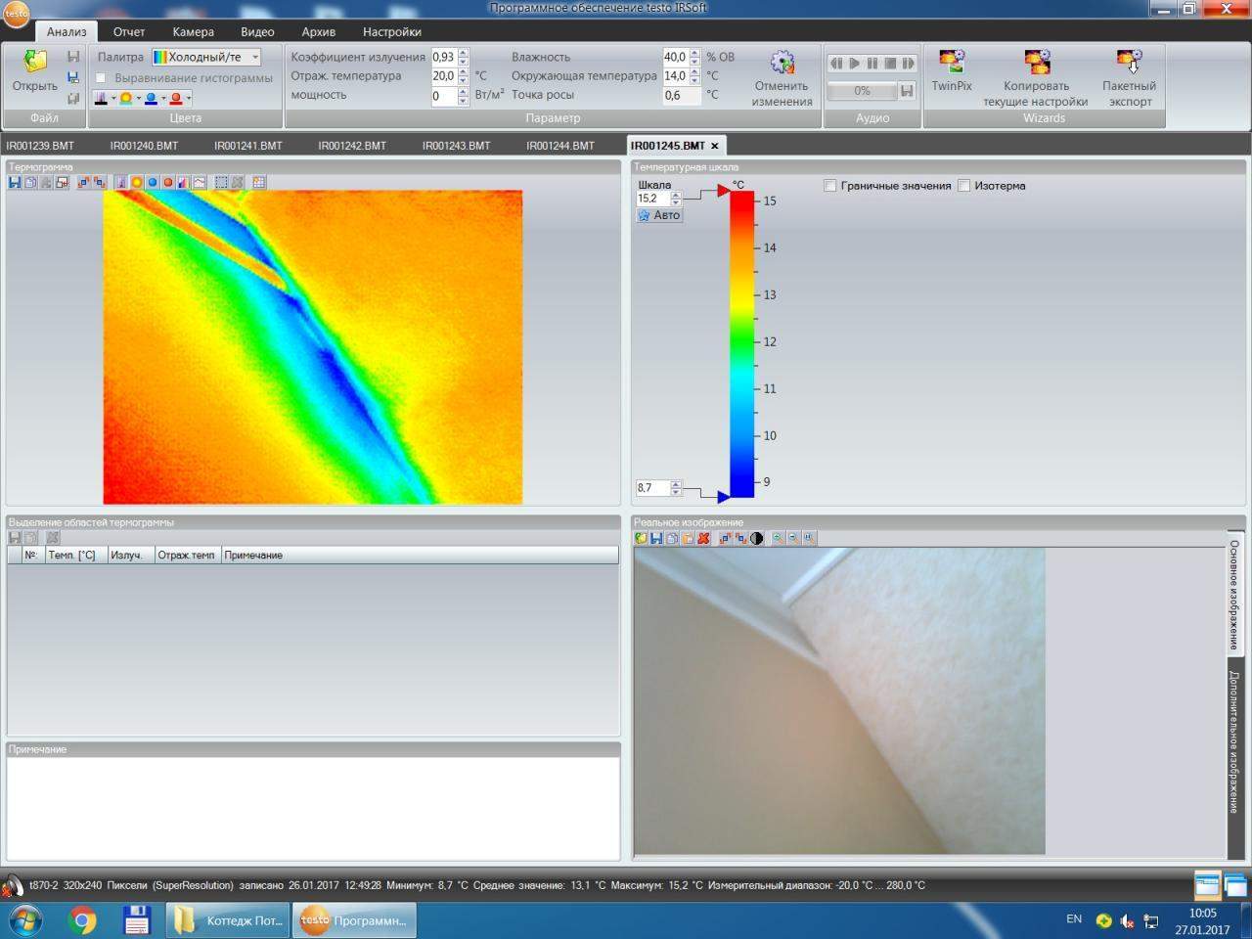
Task: Open Chrome from the taskbar
Action: click(83, 920)
